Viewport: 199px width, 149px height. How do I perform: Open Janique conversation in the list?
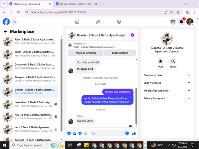tap(30, 79)
